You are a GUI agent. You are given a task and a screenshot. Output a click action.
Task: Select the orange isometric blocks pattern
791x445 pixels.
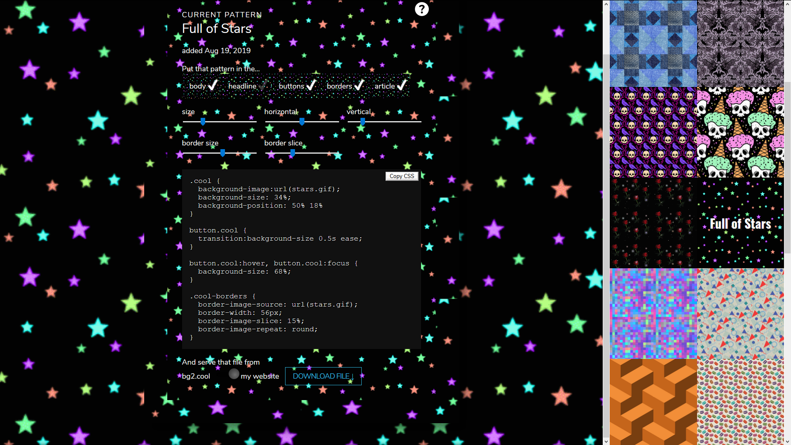click(x=653, y=402)
